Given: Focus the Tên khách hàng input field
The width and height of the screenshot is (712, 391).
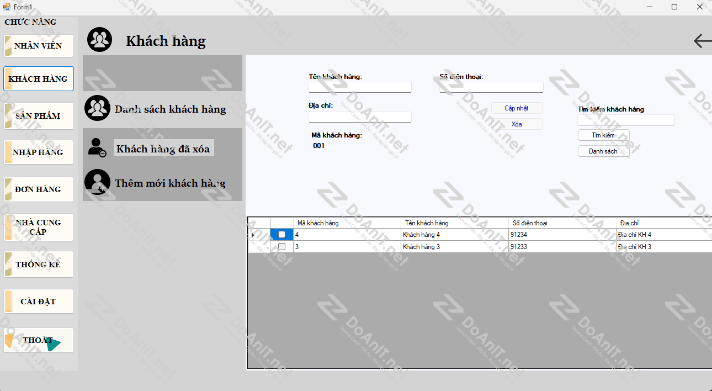Looking at the screenshot, I should (360, 87).
